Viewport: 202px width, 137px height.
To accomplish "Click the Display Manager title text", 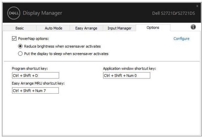I will [x=42, y=13].
